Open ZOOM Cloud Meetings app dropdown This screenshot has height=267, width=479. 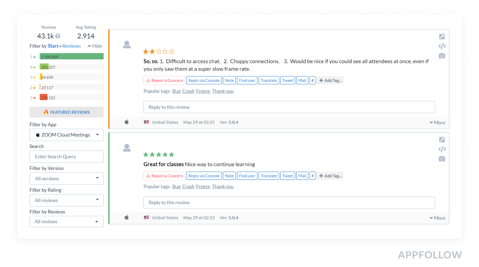67,135
